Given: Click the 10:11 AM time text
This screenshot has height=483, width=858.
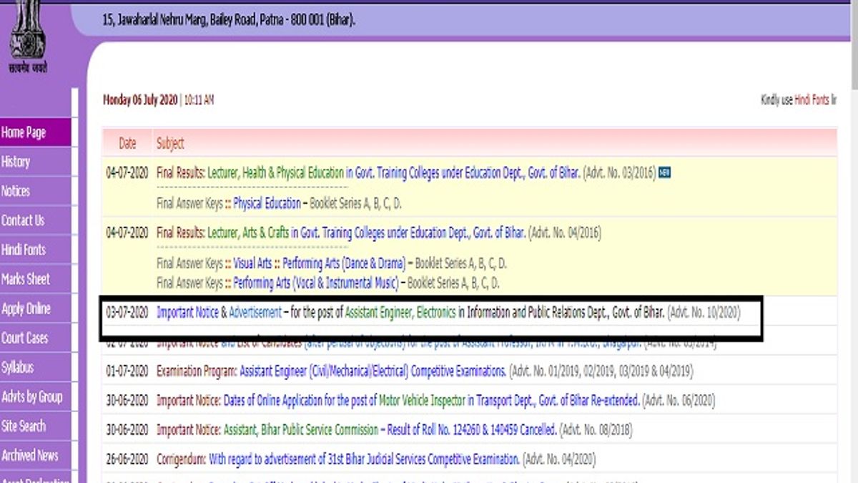Looking at the screenshot, I should [x=199, y=100].
